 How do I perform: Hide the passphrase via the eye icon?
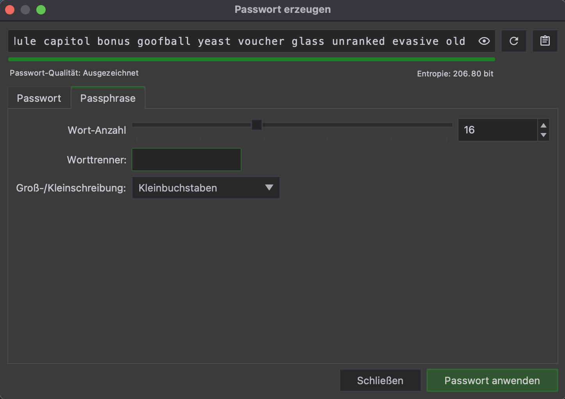(484, 41)
